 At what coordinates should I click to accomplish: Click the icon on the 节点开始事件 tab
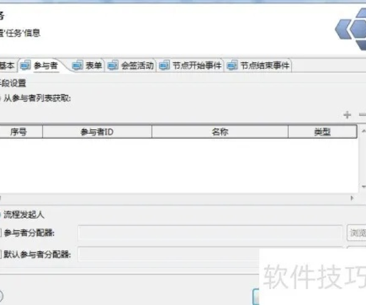point(165,65)
